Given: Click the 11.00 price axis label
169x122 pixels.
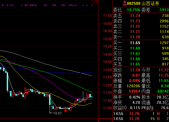Looking at the screenshot, I should coord(107,108).
